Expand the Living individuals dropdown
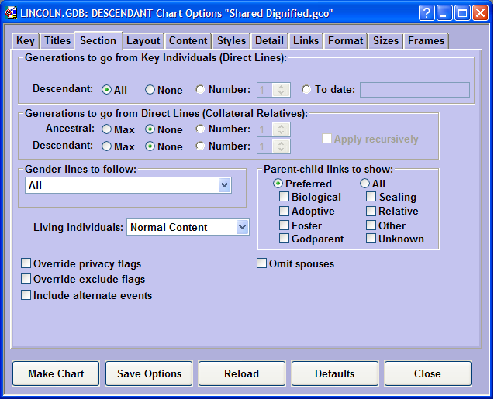This screenshot has width=494, height=399. (242, 227)
